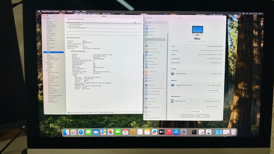Open App Store from the Dock
Screen dimensions: 274x154
click(x=176, y=132)
